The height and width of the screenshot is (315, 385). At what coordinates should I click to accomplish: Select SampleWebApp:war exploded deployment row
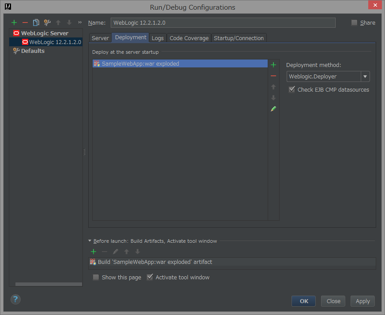coord(180,63)
